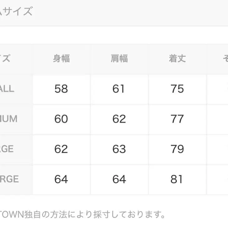Image resolution: width=228 pixels, height=228 pixels.
Task: Select the LARGE row label above XLARGE
Action: click(x=7, y=149)
